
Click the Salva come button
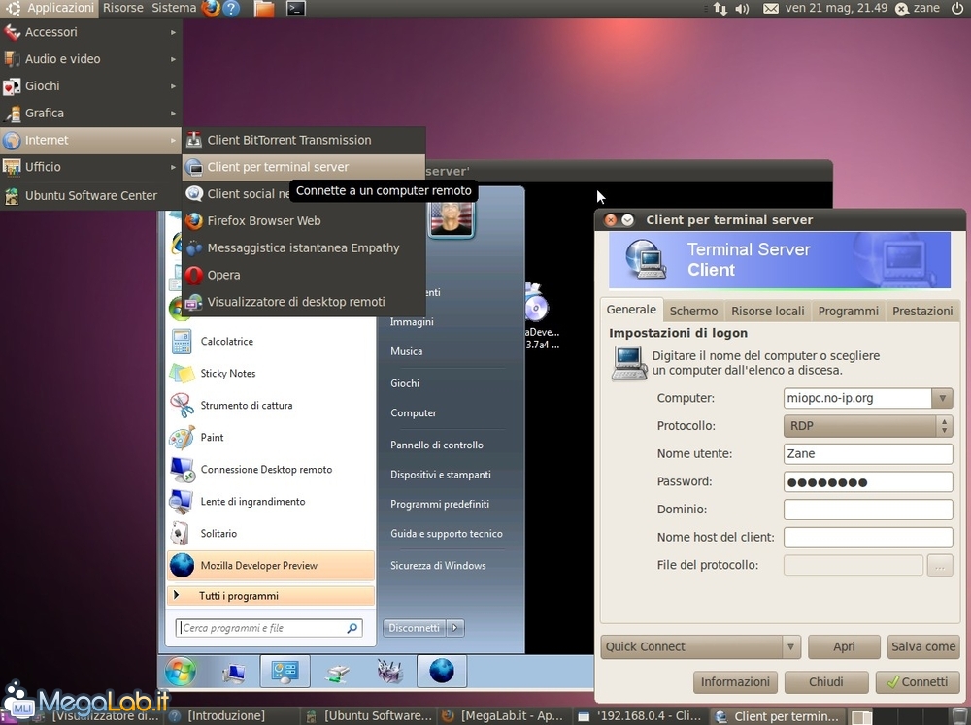(x=922, y=647)
